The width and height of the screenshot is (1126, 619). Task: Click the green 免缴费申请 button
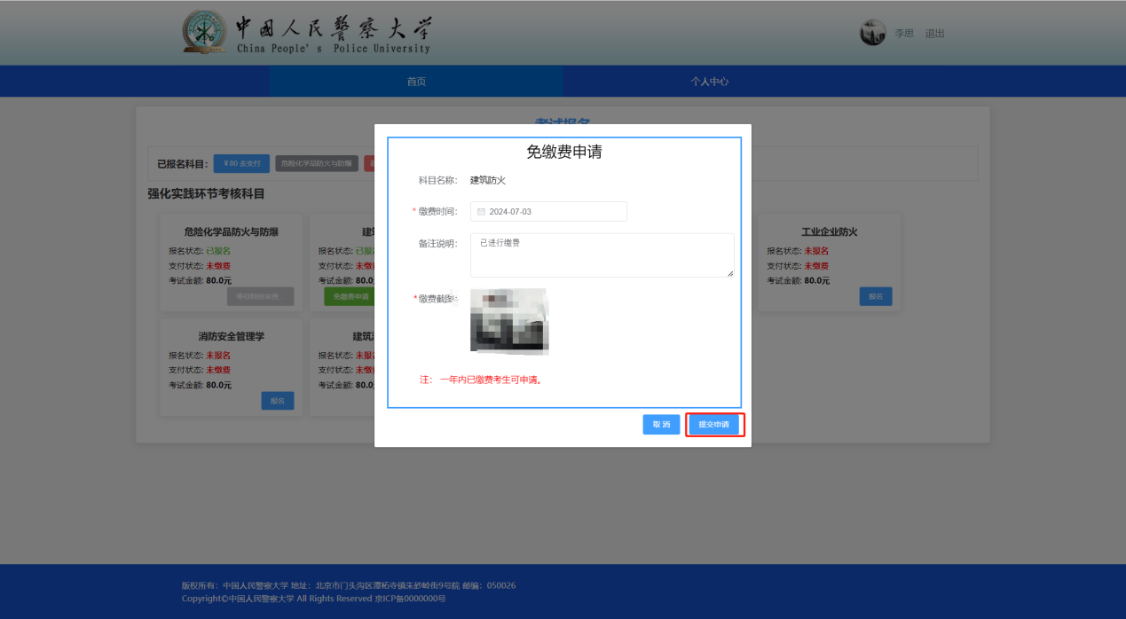[x=350, y=296]
